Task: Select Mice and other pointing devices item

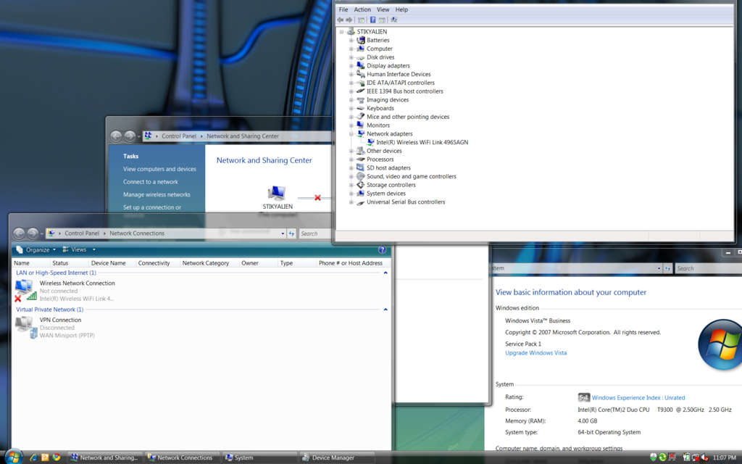Action: (408, 117)
